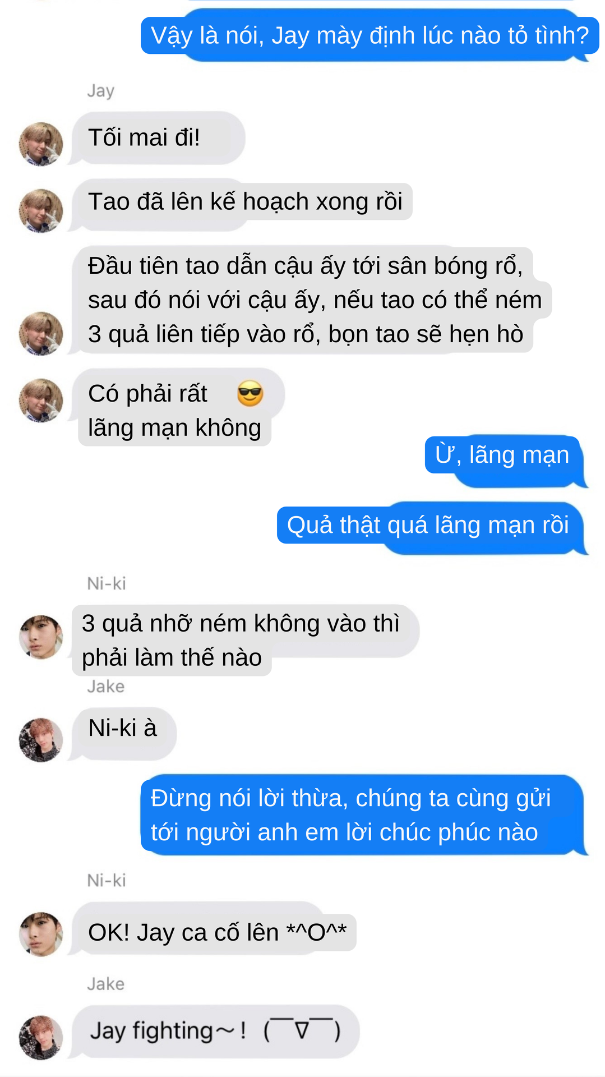Click the sunglasses emoji in Jay's message
605x1077 pixels.
pyautogui.click(x=250, y=393)
